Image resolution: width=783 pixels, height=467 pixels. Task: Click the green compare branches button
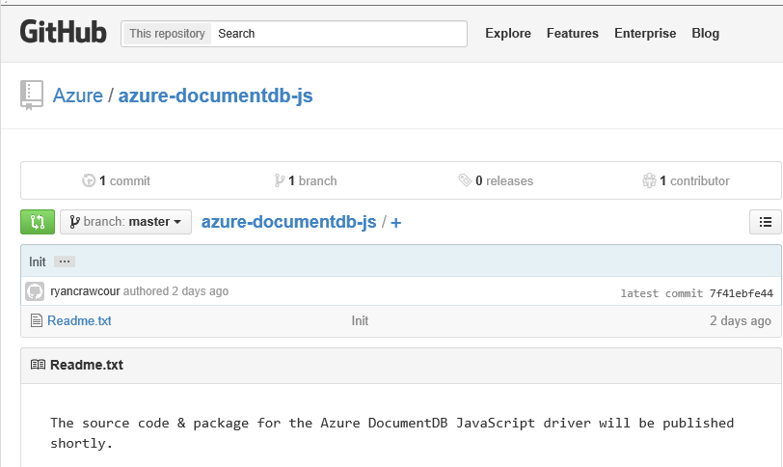pyautogui.click(x=37, y=222)
